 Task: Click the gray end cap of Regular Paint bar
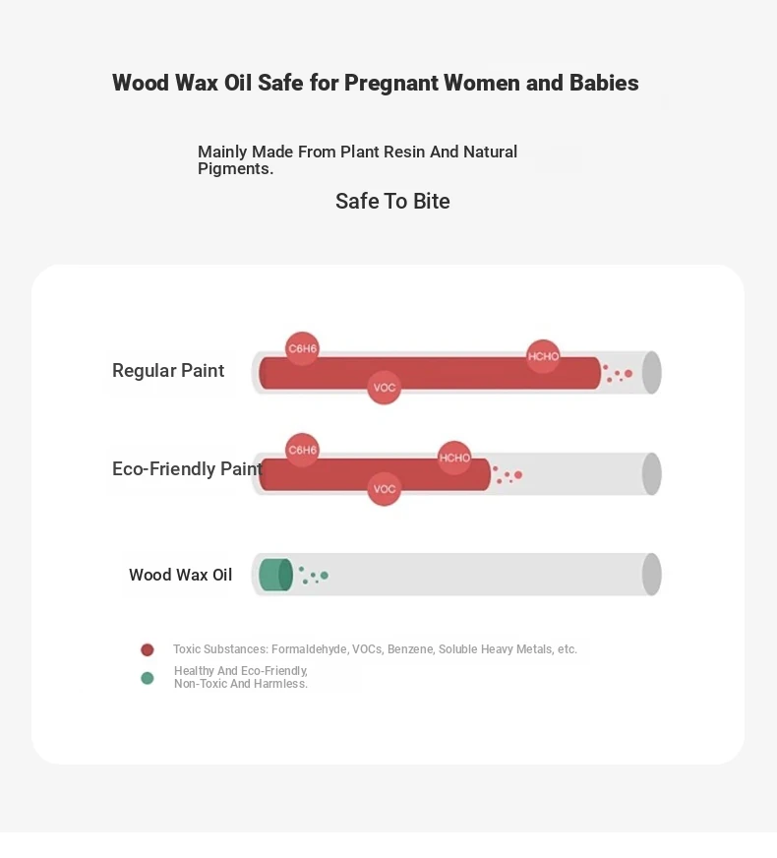[x=651, y=373]
